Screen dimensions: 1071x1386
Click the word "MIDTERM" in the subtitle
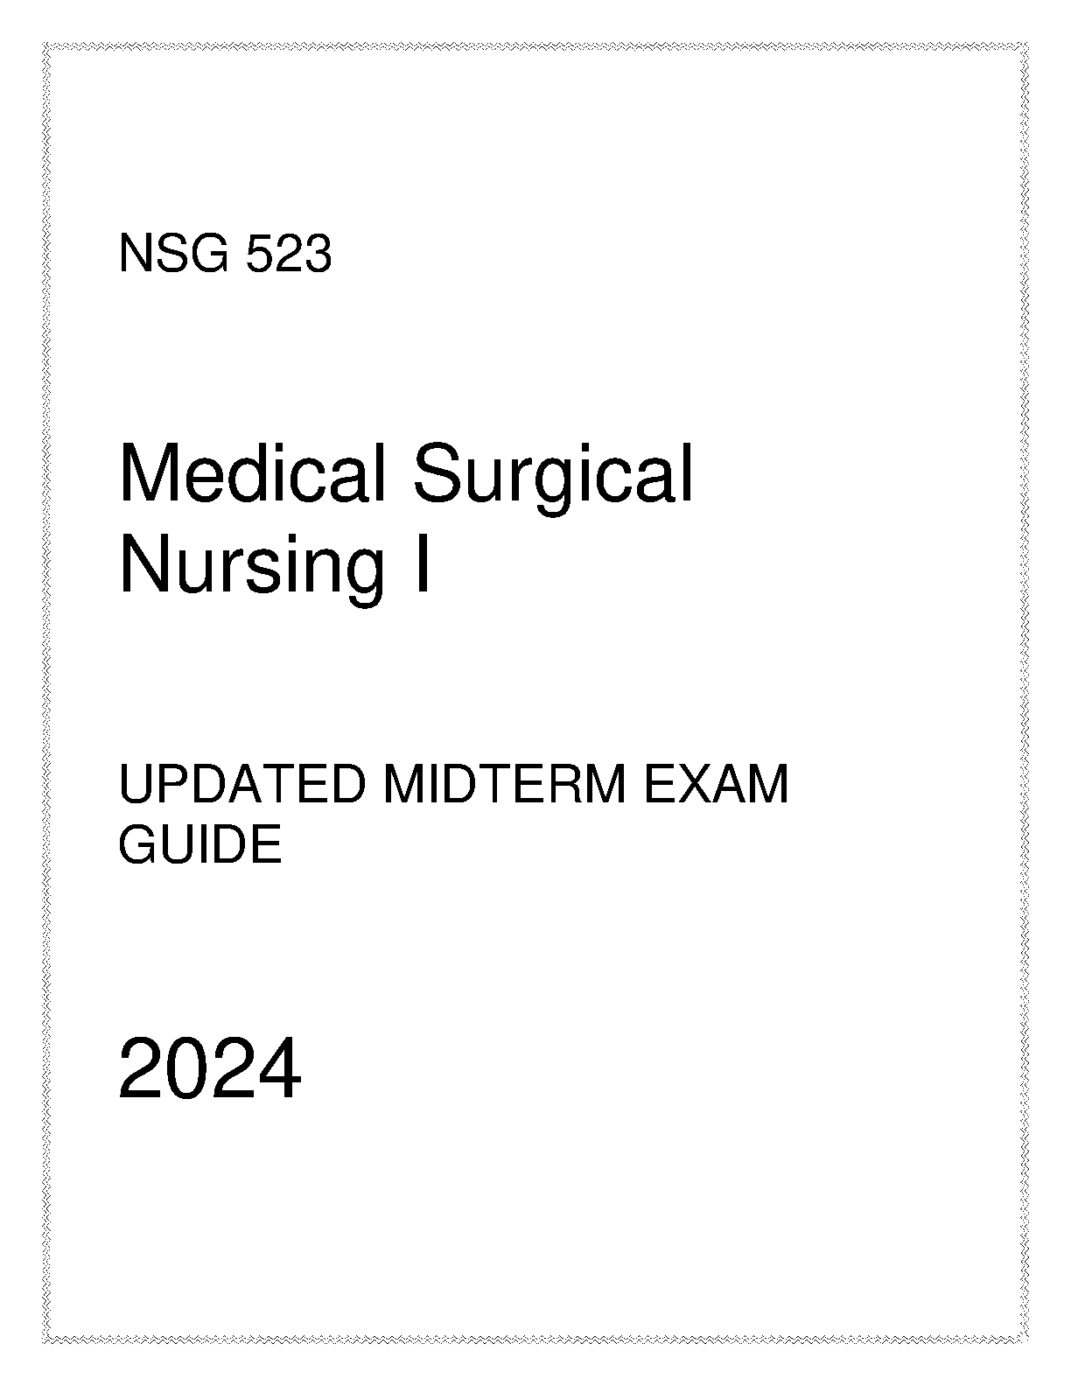504,785
